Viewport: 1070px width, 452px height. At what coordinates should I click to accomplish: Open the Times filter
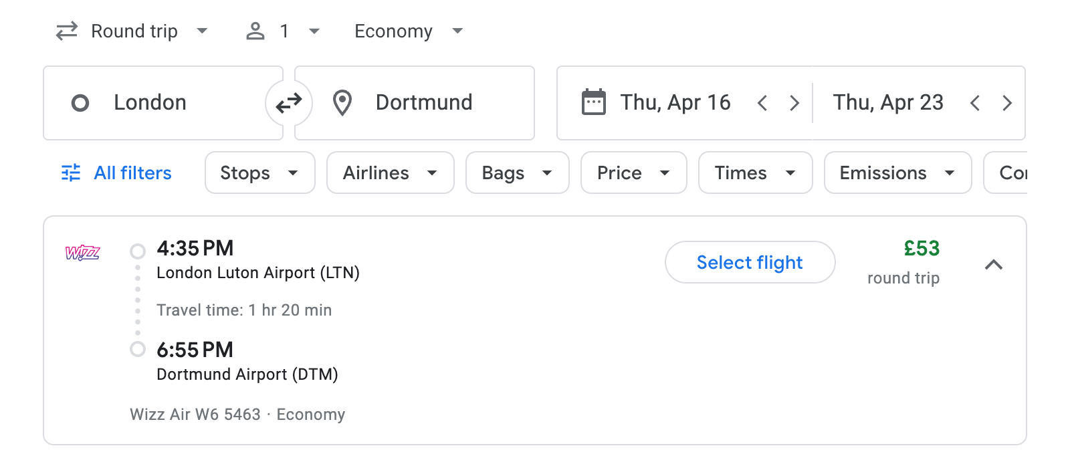(x=755, y=173)
